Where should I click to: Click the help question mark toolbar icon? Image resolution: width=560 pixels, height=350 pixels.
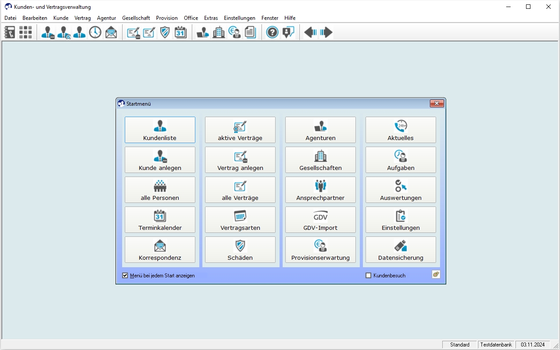pos(272,32)
